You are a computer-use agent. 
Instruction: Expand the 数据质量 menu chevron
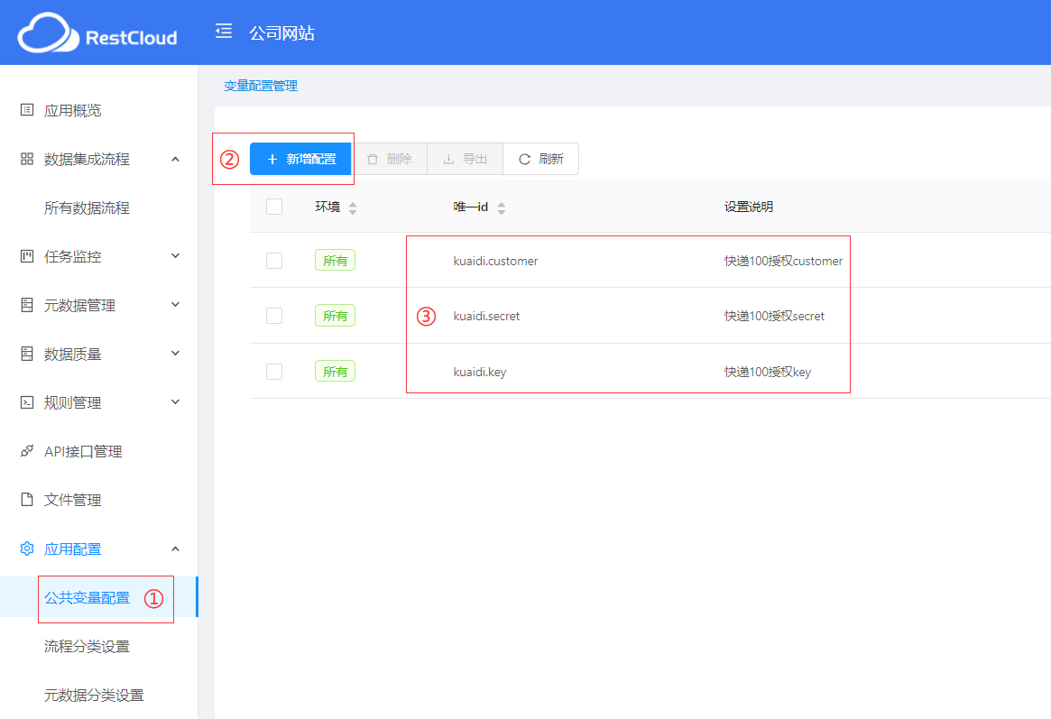[176, 354]
